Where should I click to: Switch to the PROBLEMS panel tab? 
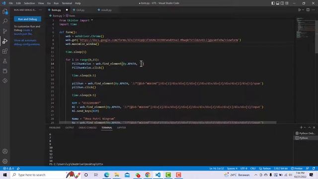coord(55,128)
